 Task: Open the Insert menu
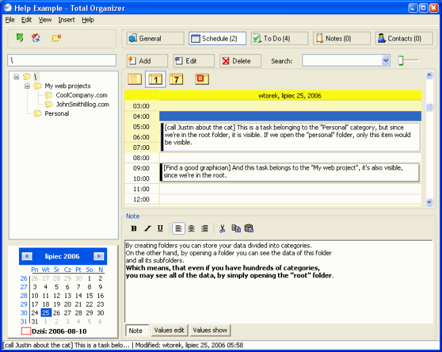66,20
